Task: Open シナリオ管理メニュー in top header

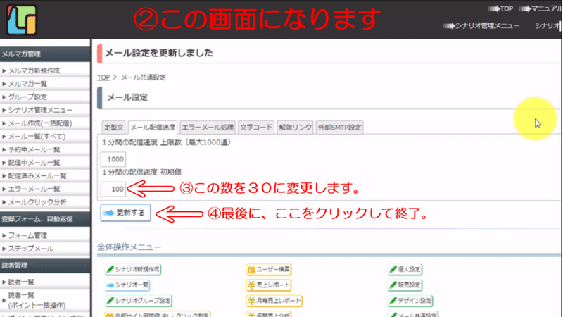Action: (481, 26)
